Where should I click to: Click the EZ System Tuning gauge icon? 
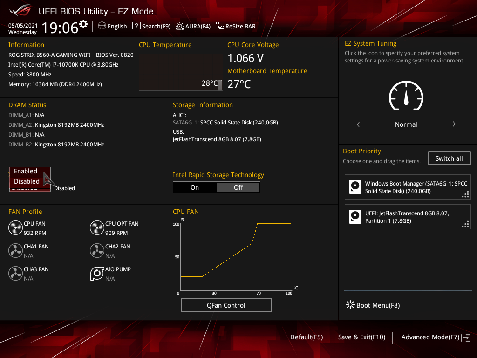[x=406, y=95]
